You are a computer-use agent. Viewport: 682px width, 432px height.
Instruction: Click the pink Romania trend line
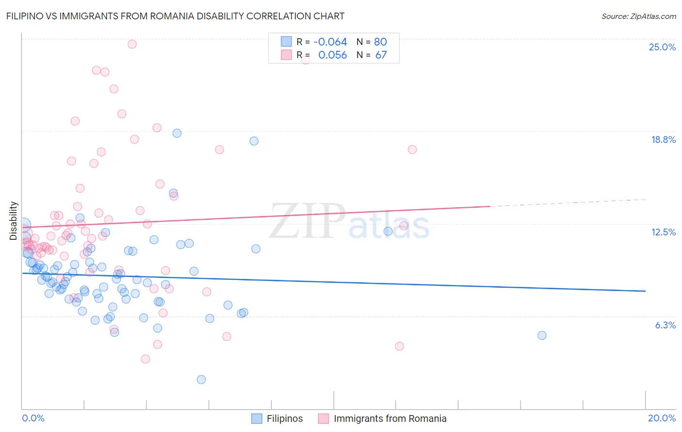[x=256, y=216]
